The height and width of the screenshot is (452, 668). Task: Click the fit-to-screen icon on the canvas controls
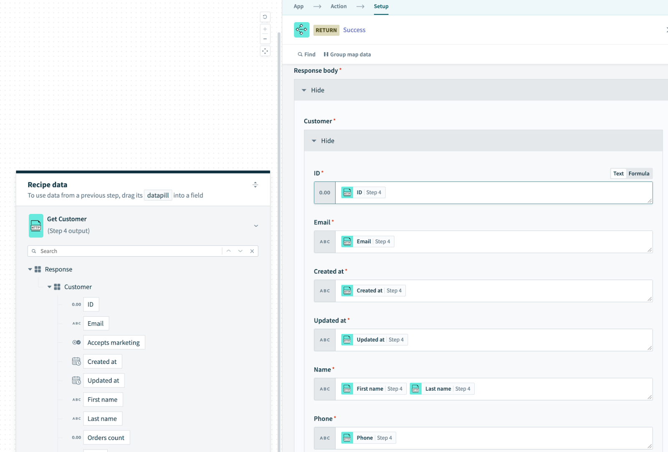[x=265, y=51]
